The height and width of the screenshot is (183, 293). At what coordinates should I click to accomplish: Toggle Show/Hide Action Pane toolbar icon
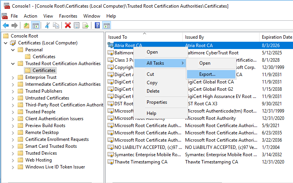(107, 25)
